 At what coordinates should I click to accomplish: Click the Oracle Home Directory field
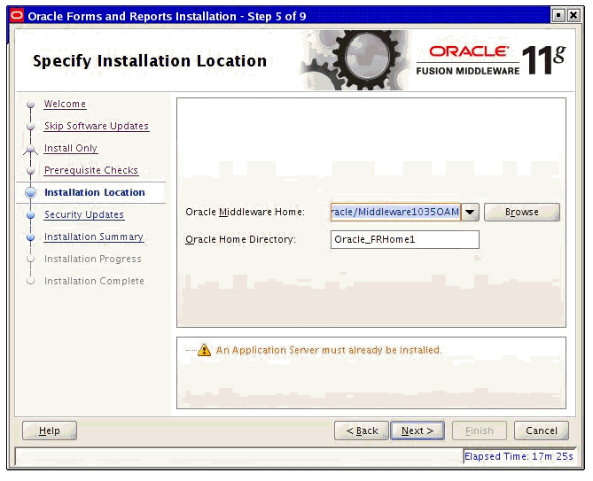coord(405,239)
